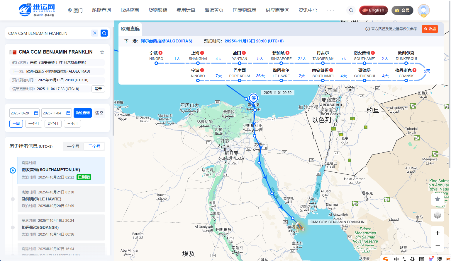451x261 pixels.
Task: Expand vessel details with 展开 button
Action: coord(98,89)
